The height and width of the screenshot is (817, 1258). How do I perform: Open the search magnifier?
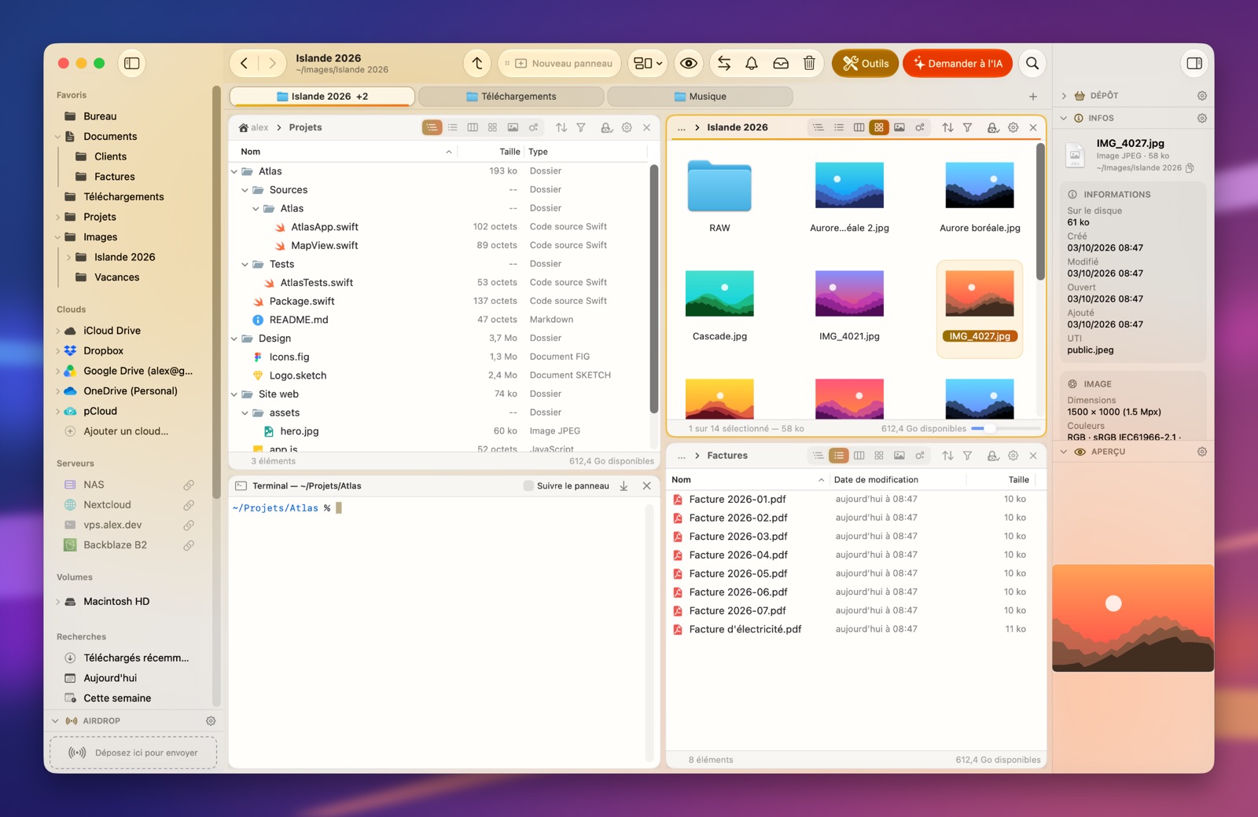tap(1032, 64)
